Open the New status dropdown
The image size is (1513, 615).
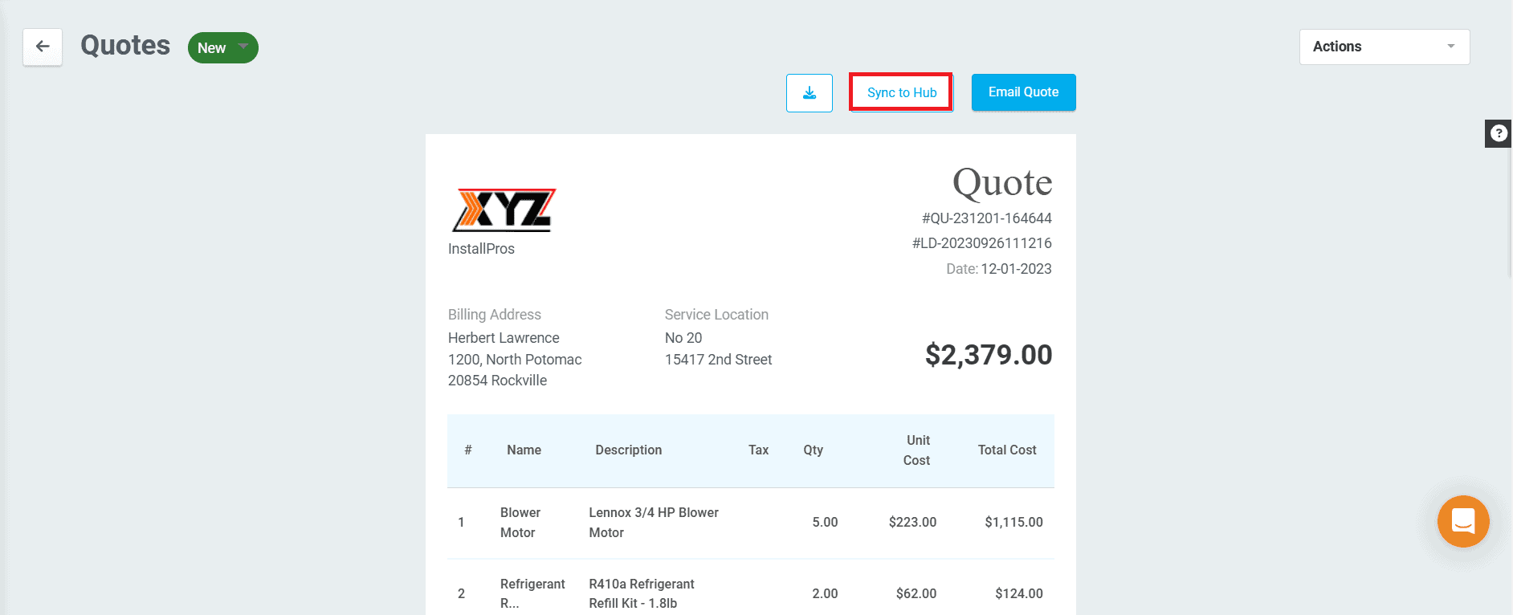pyautogui.click(x=222, y=48)
